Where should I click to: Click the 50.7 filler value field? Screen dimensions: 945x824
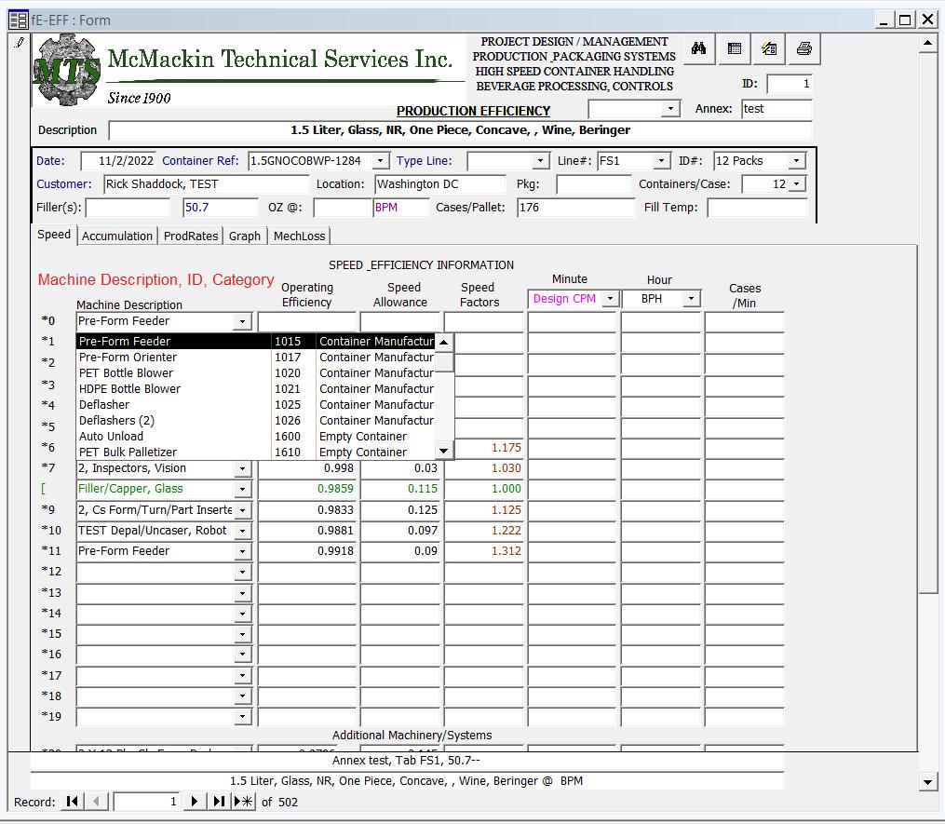tap(220, 208)
